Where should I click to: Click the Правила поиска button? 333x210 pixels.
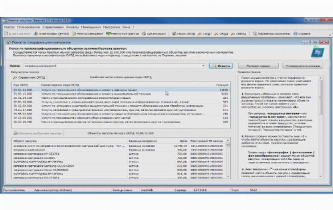(x=258, y=66)
